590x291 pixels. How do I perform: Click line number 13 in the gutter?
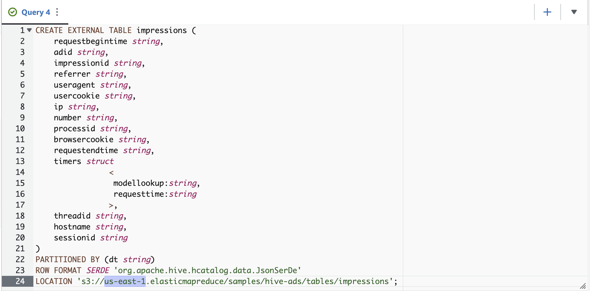tap(20, 161)
